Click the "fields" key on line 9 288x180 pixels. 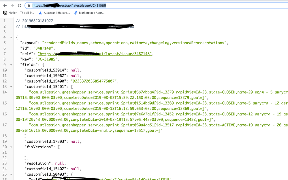pos(29,65)
